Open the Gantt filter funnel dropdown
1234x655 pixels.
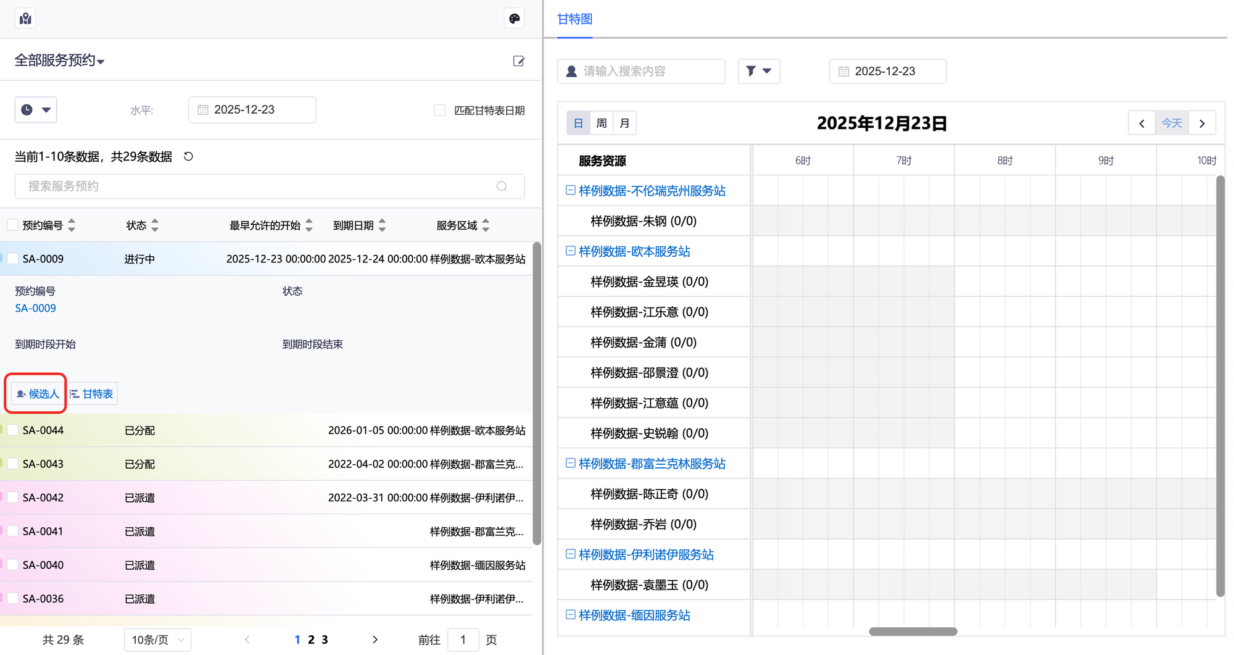pyautogui.click(x=758, y=71)
